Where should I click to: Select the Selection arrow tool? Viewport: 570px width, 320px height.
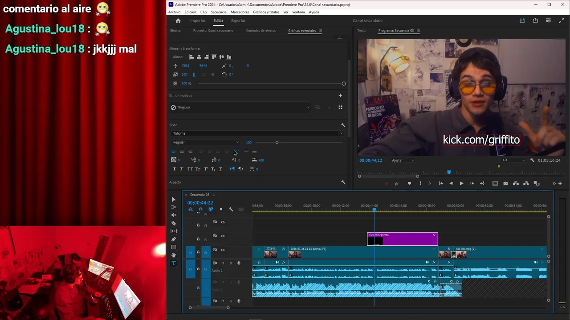(x=174, y=200)
